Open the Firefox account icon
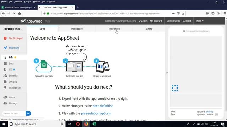The height and width of the screenshot is (127, 227). pos(218,13)
